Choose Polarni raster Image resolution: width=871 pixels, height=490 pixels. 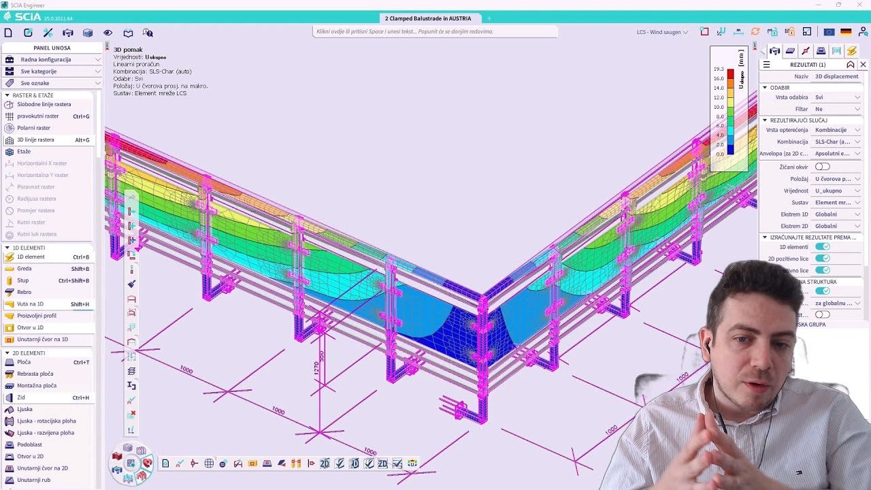[x=48, y=128]
